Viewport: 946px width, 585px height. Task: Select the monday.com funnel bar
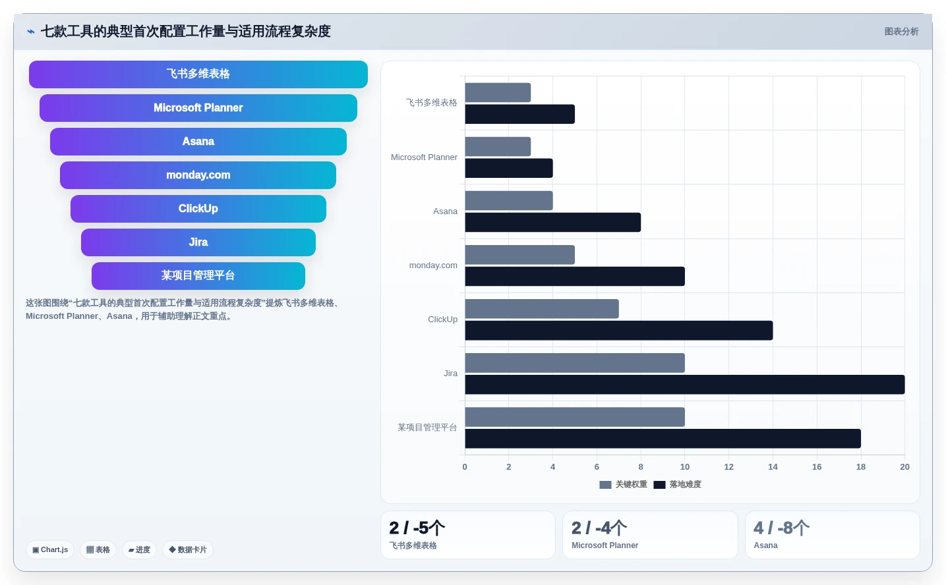click(x=198, y=175)
